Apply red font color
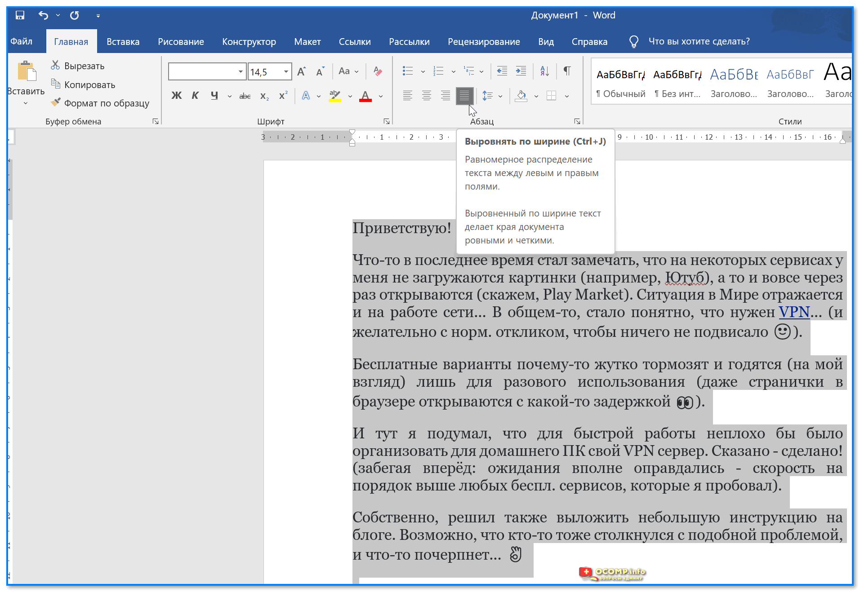 pos(365,96)
